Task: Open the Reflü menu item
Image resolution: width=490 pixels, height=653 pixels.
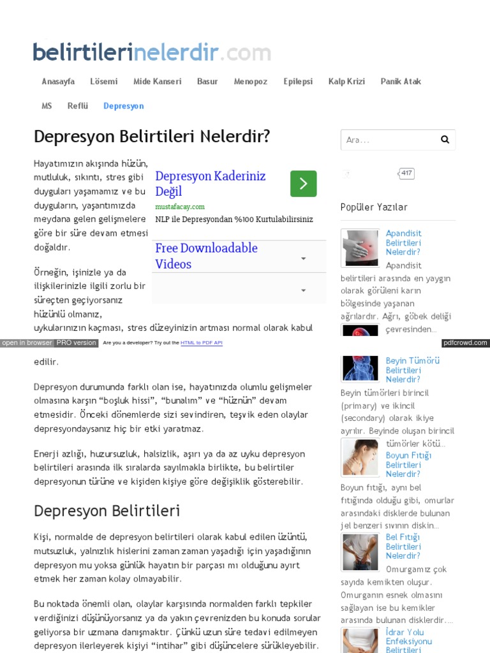Action: tap(78, 106)
